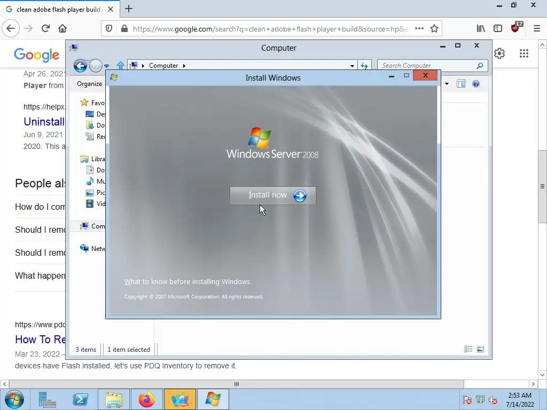Screen dimensions: 547x410
Task: Click the Firefox horizontal scrollbar
Action: (x=237, y=384)
